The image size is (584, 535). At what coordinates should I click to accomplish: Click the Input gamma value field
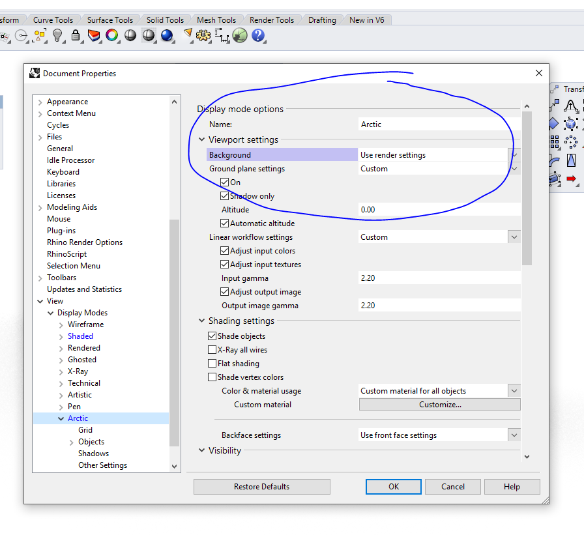439,278
